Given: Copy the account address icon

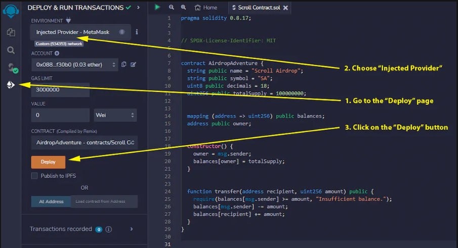Looking at the screenshot, I should (124, 64).
